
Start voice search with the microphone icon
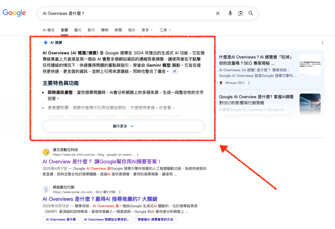(230, 13)
